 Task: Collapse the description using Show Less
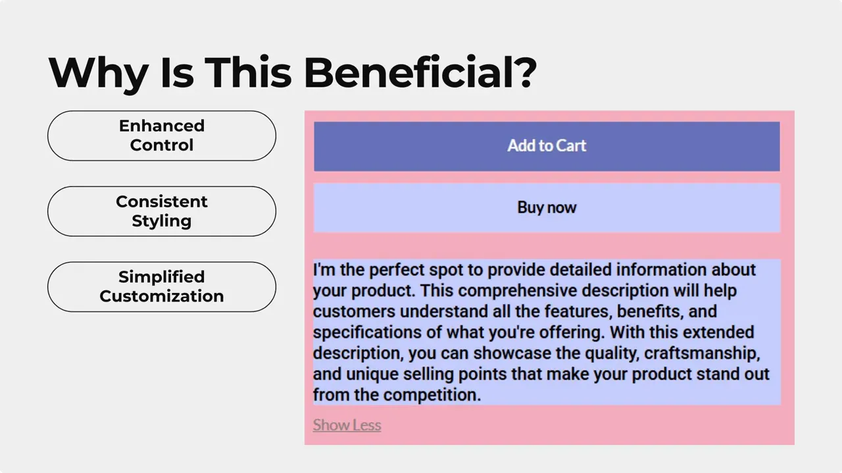coord(347,425)
